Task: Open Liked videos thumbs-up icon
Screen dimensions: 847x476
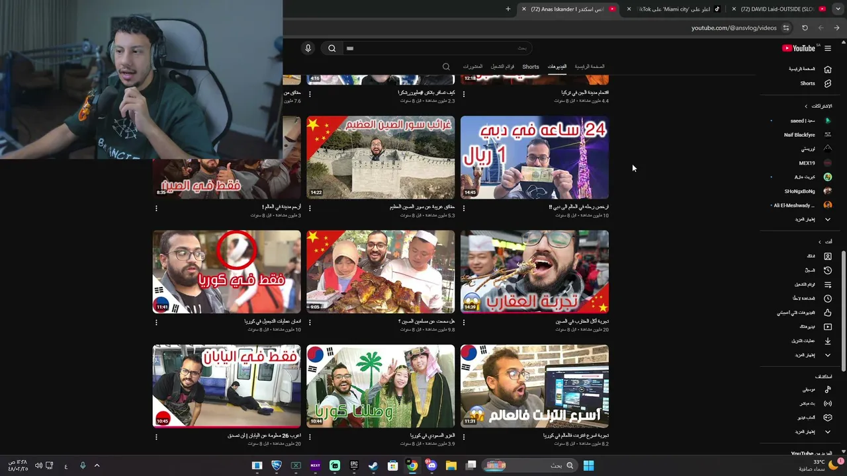Action: coord(828,313)
